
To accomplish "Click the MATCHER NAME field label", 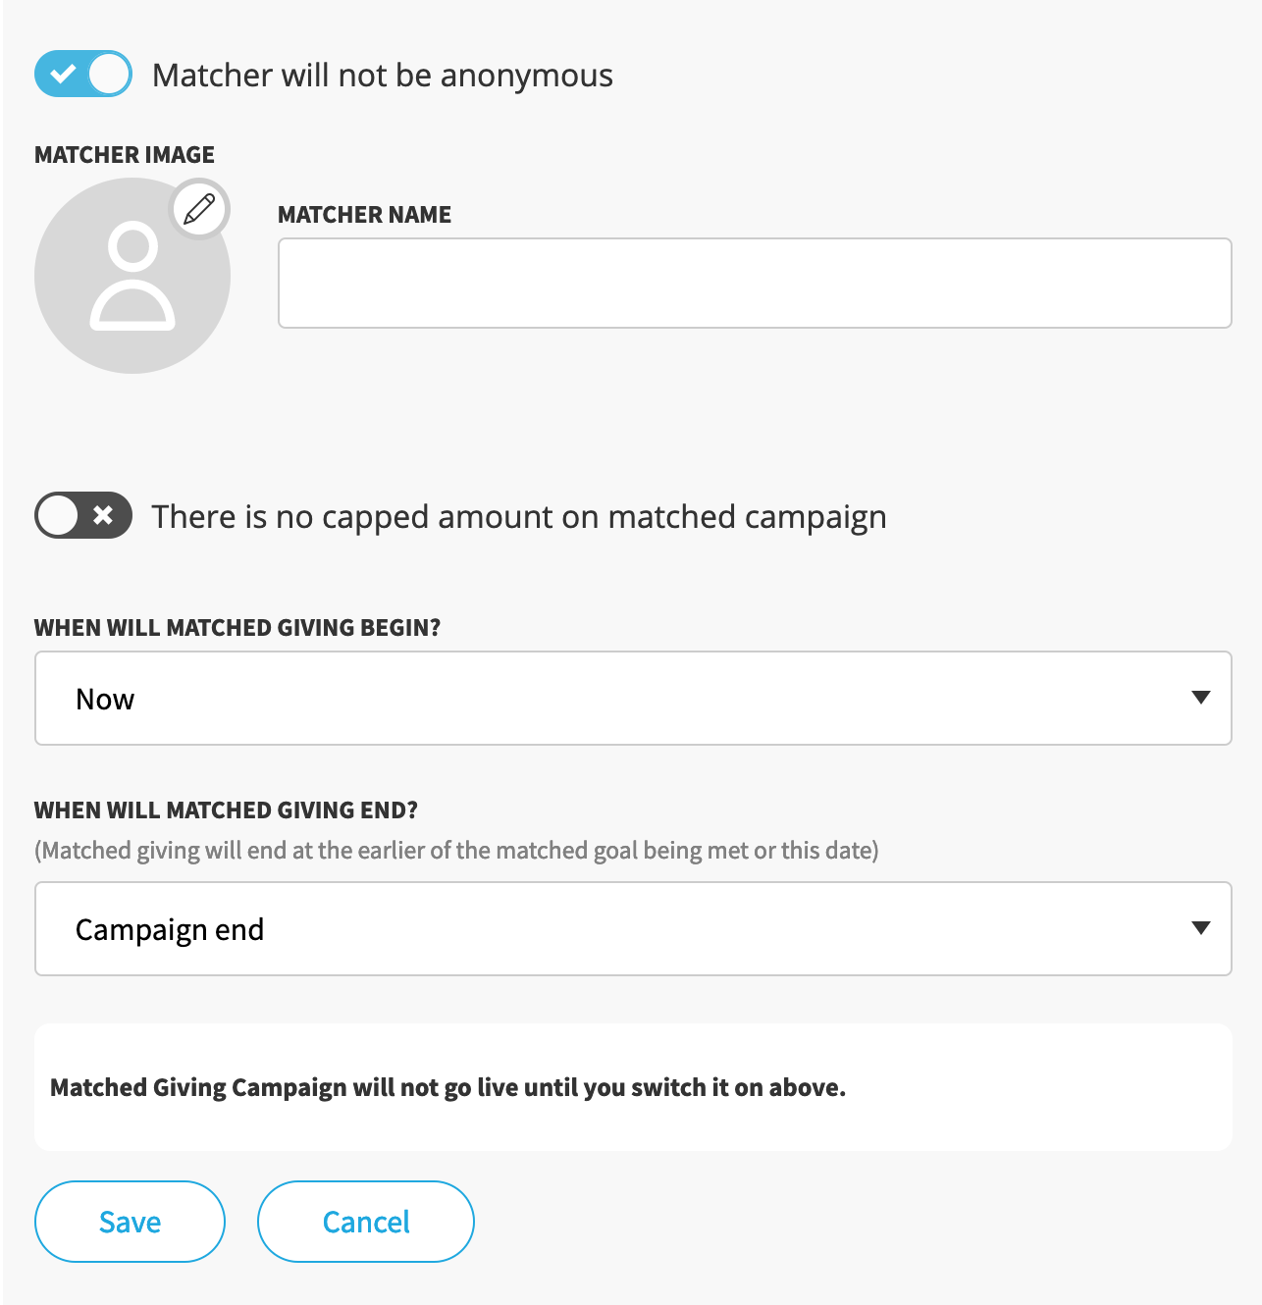I will [364, 215].
